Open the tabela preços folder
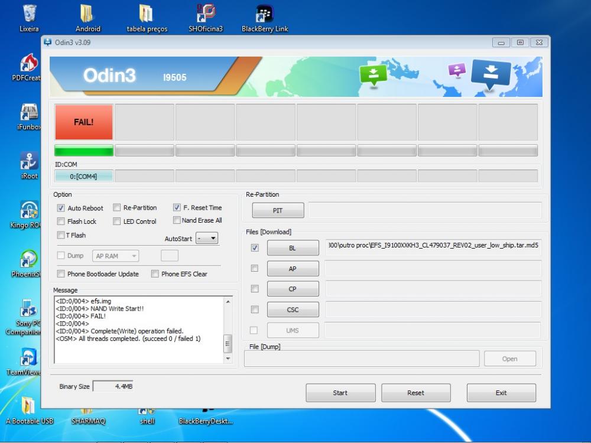This screenshot has width=591, height=443. pyautogui.click(x=147, y=17)
